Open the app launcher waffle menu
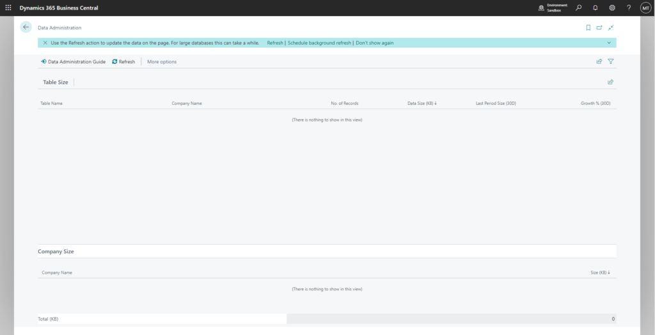The width and height of the screenshot is (655, 335). (8, 8)
